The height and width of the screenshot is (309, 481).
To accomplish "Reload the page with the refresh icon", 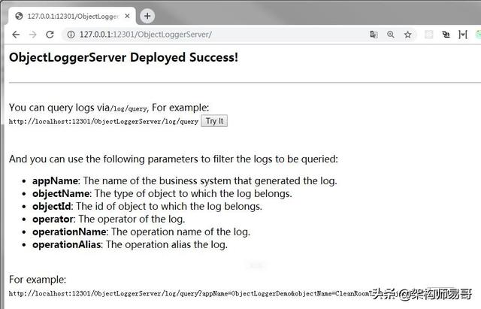I will click(50, 35).
